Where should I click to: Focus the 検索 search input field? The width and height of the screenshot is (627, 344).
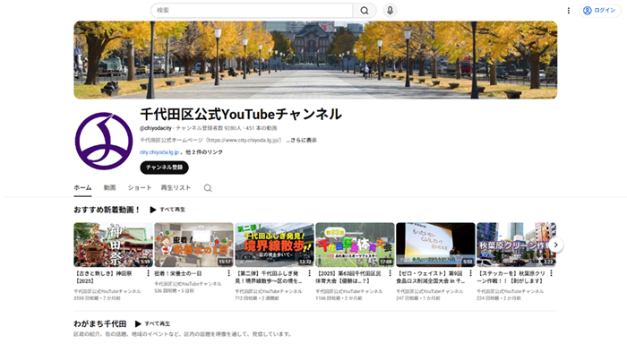click(x=252, y=11)
